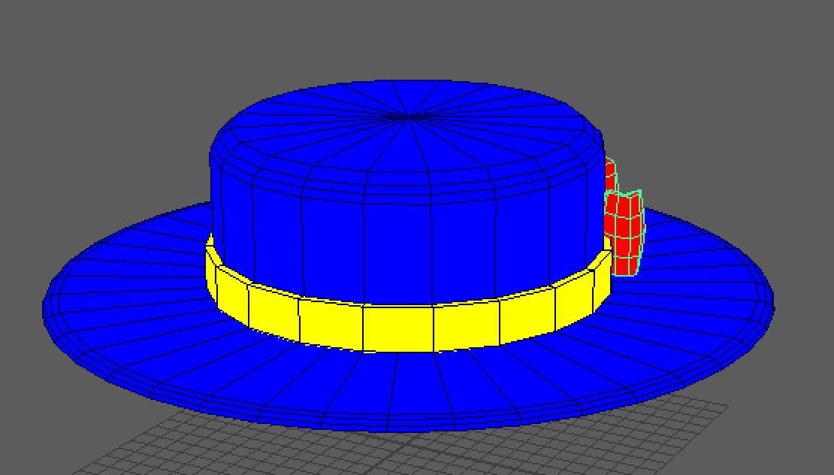The image size is (834, 475).
Task: Select the flat top of blue crown
Action: [x=409, y=118]
